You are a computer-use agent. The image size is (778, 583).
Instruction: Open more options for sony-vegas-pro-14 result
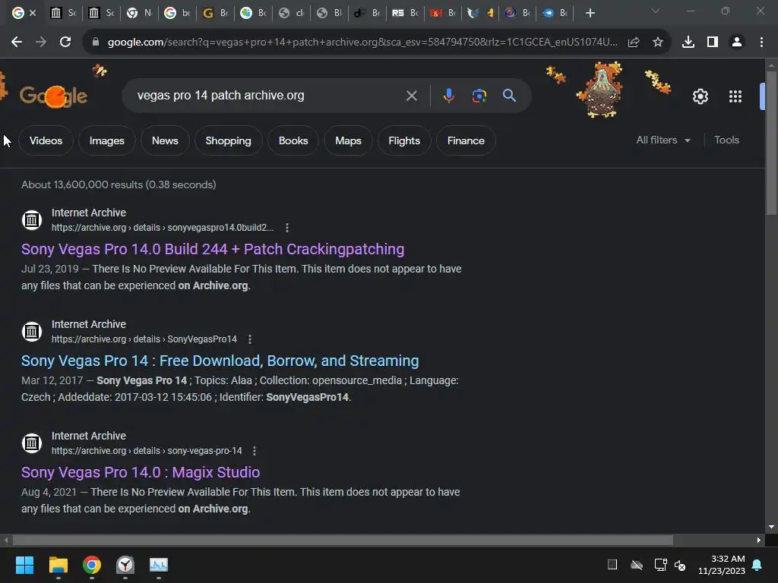[x=254, y=451]
